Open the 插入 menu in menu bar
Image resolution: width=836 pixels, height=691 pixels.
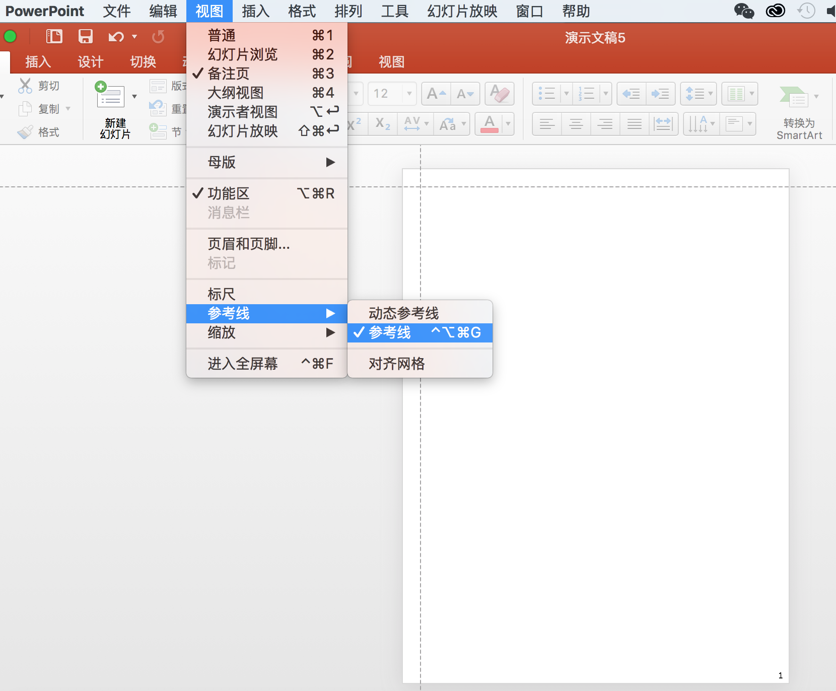[256, 11]
